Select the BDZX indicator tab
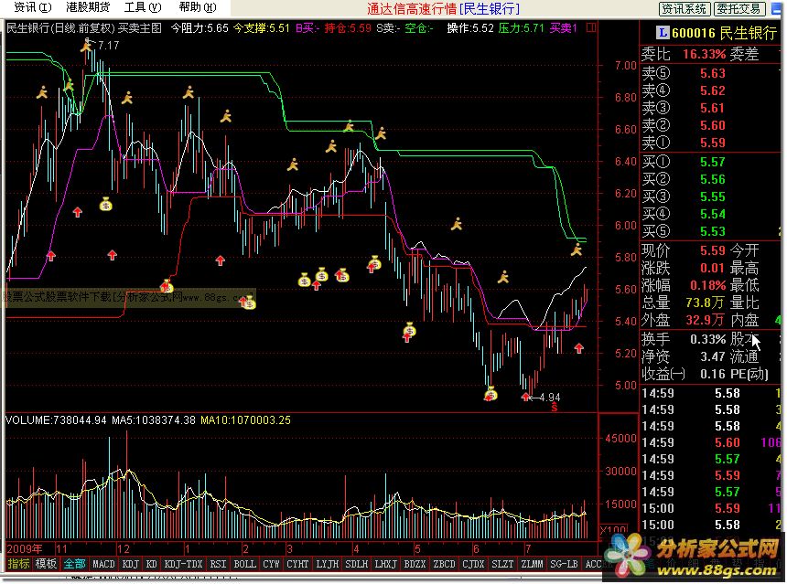The width and height of the screenshot is (787, 584). [x=415, y=565]
